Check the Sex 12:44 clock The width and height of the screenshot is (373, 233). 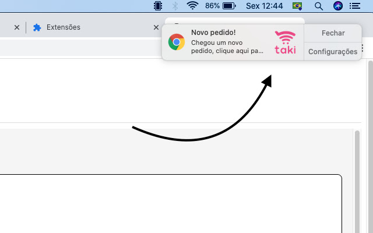264,6
